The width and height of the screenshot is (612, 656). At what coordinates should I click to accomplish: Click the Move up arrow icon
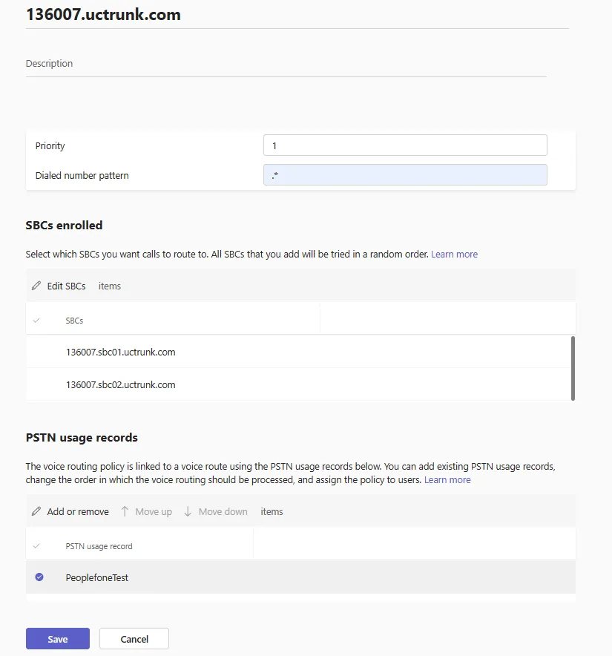(125, 512)
